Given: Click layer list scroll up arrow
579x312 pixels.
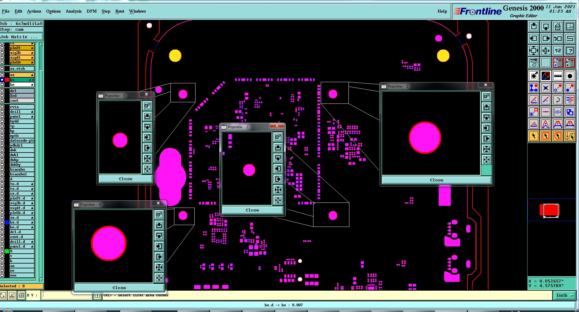Looking at the screenshot, I should pos(41,45).
